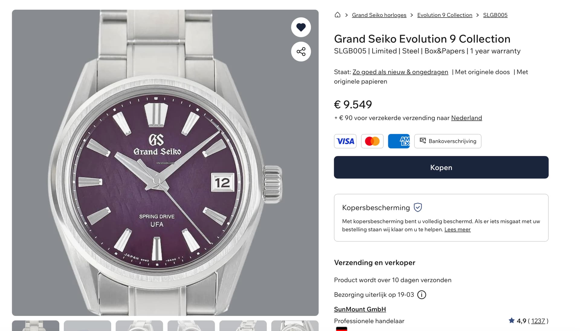Click the share icon button
The width and height of the screenshot is (580, 331).
(301, 52)
